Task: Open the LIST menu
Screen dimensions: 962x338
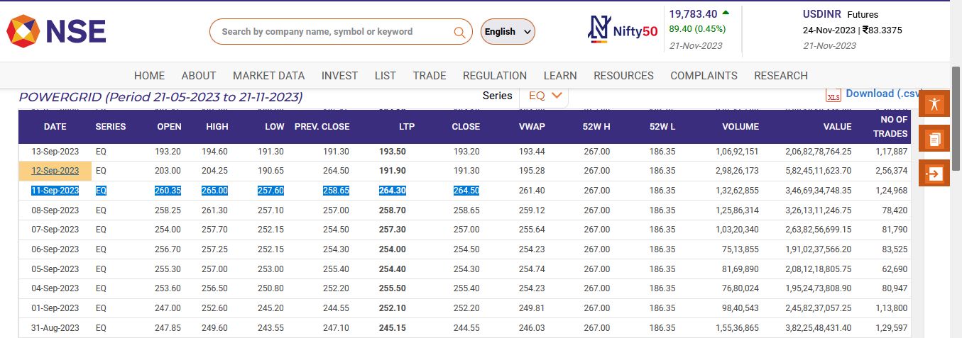Action: [386, 75]
